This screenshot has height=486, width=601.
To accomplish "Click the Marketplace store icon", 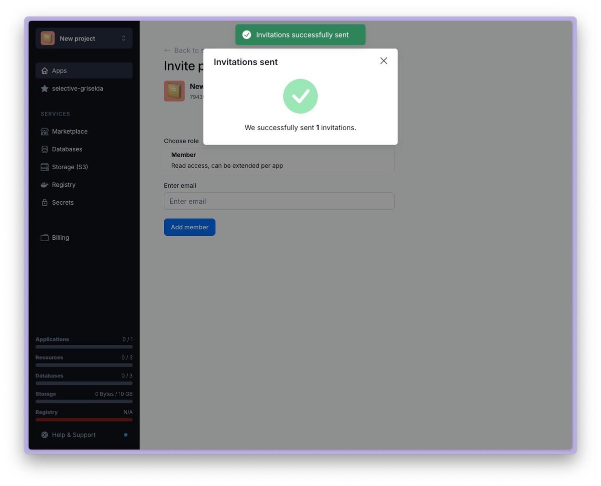I will 45,132.
